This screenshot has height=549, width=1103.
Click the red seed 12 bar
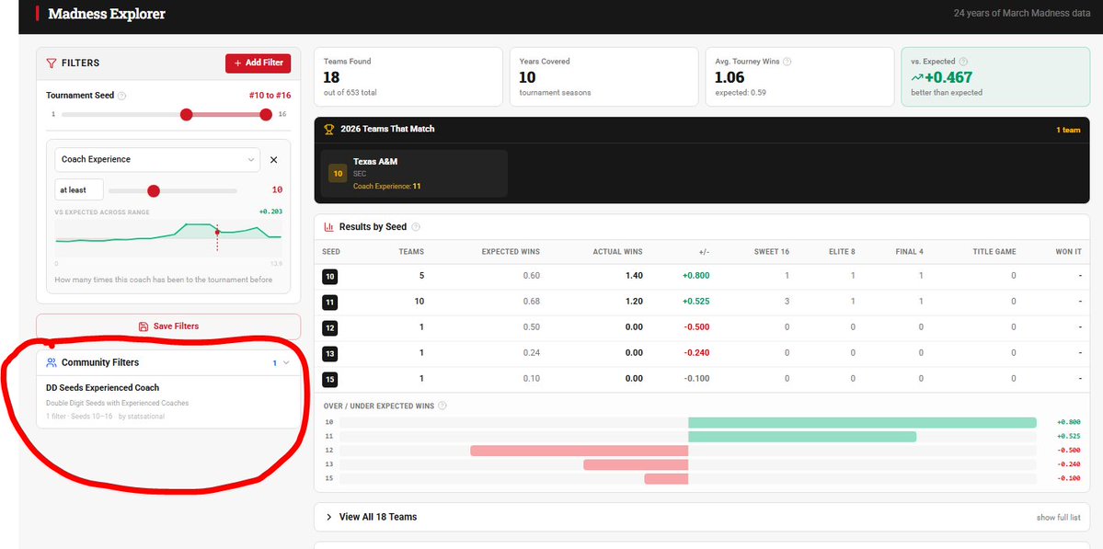(x=579, y=451)
